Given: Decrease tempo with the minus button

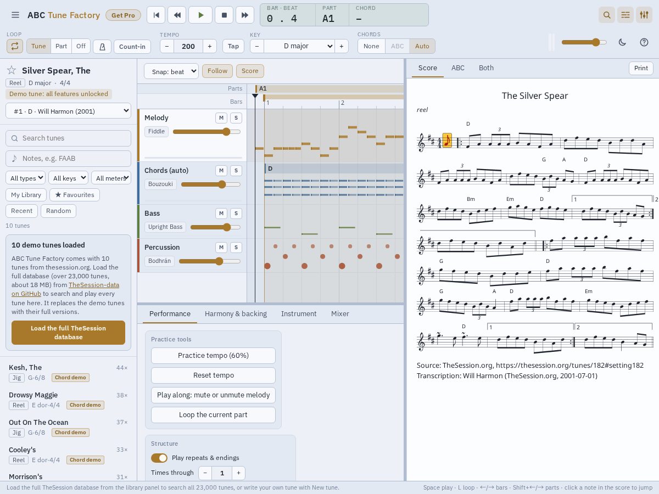Looking at the screenshot, I should tap(167, 46).
